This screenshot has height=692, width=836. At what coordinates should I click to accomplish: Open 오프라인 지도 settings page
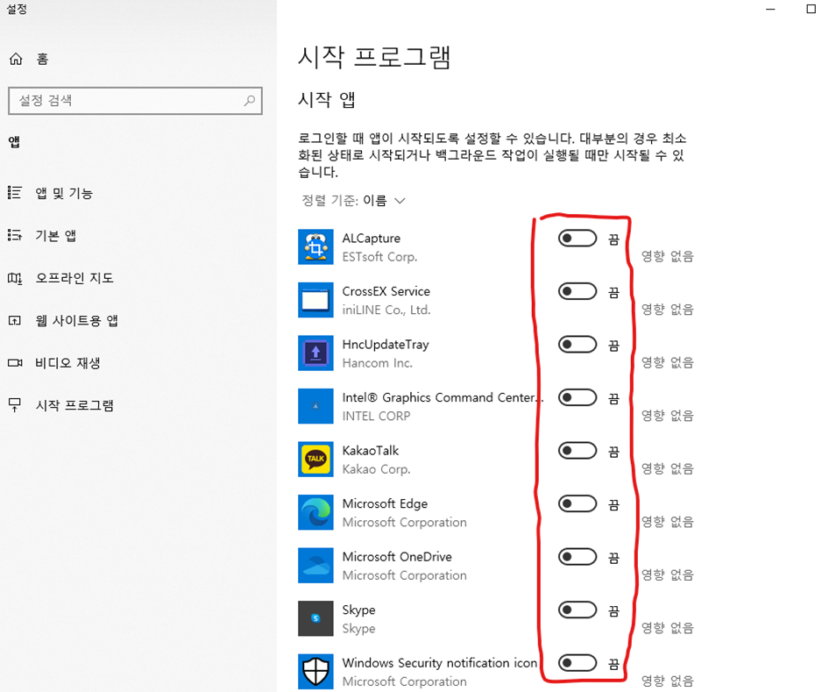pos(74,278)
